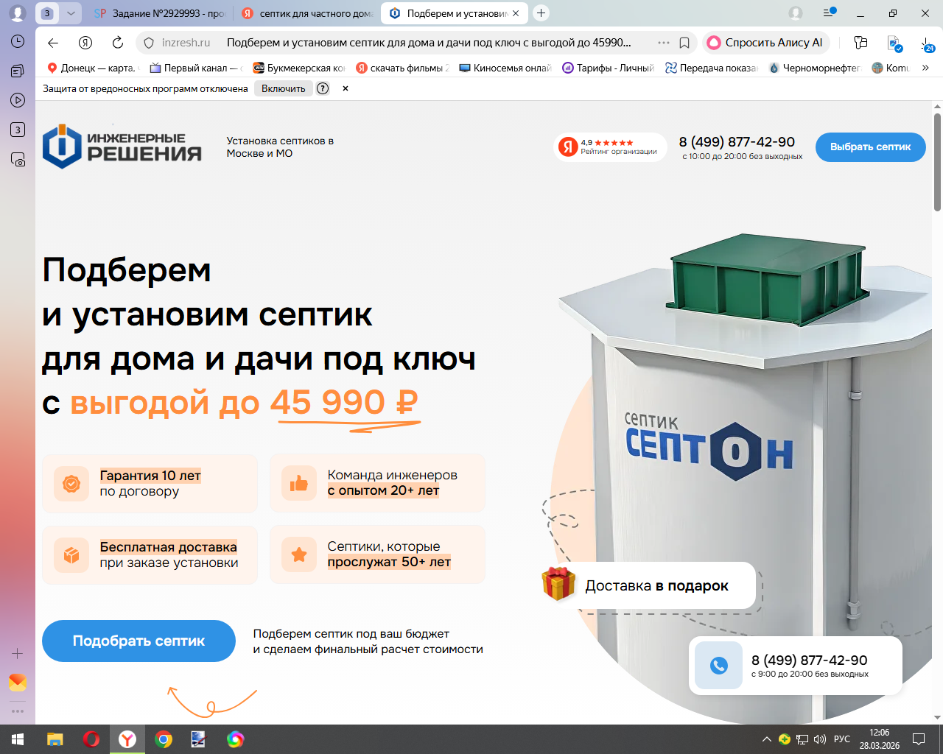Click the blue phone icon in the callback card
The image size is (943, 754).
(x=718, y=666)
